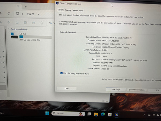Viewport: 161px width, 121px height.
Task: Switch to the Display tab
Action: coord(68,10)
